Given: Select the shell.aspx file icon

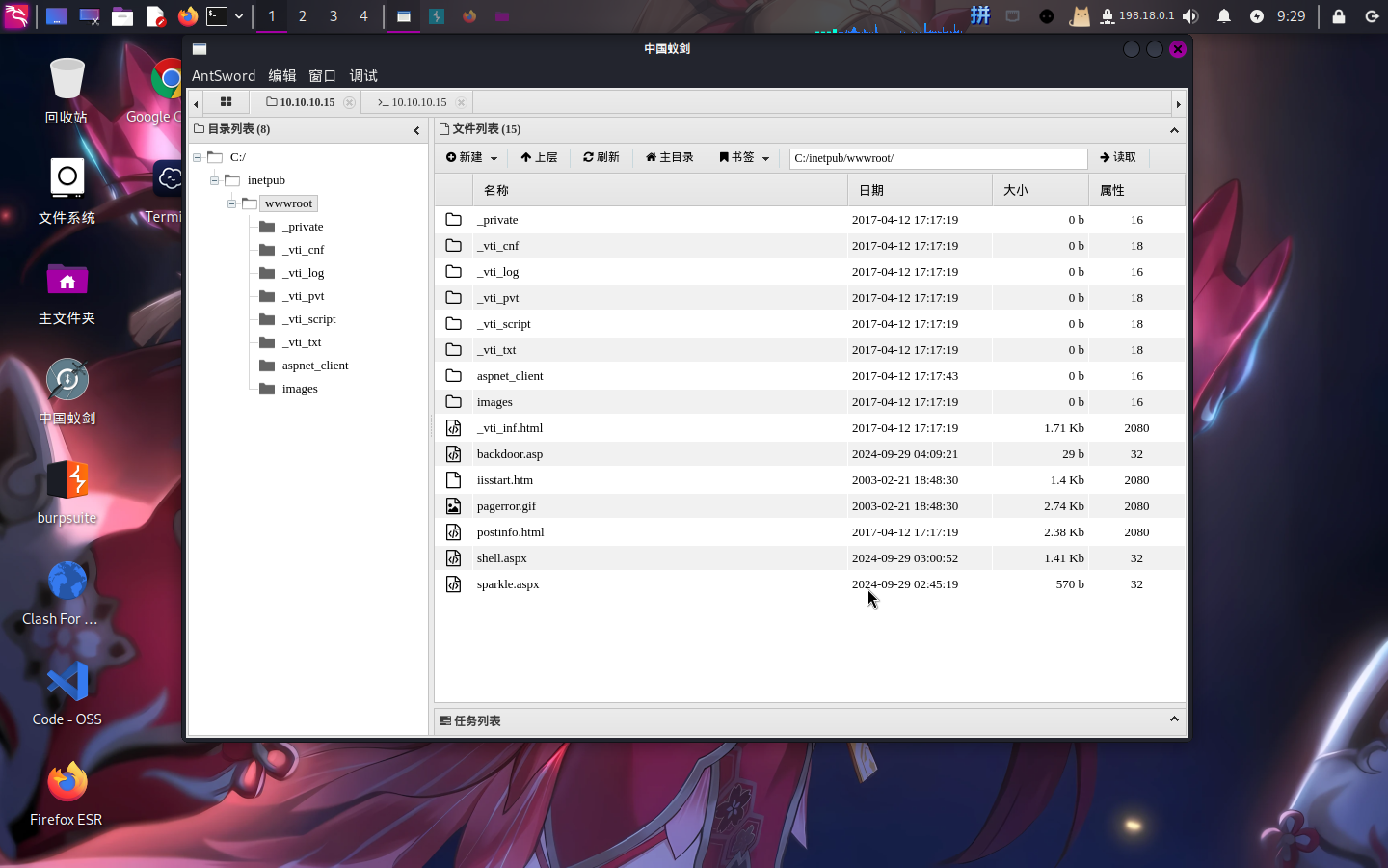Looking at the screenshot, I should (453, 558).
